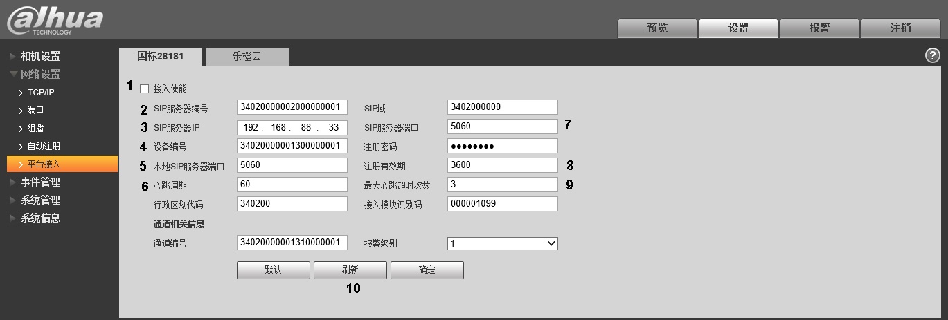
Task: Focus the 通道编号 input field
Action: (292, 243)
